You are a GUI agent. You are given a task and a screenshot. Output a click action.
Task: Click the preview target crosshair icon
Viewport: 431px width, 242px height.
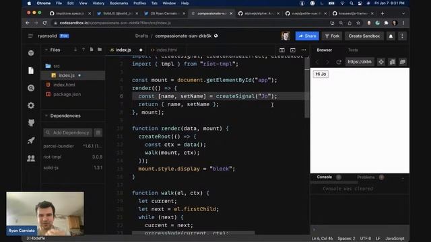(381, 62)
